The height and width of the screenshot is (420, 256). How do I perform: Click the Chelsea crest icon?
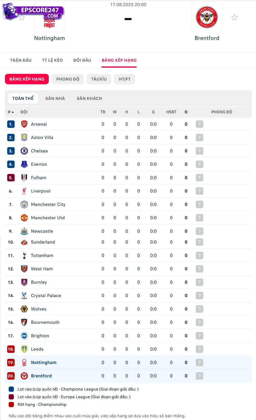[24, 151]
